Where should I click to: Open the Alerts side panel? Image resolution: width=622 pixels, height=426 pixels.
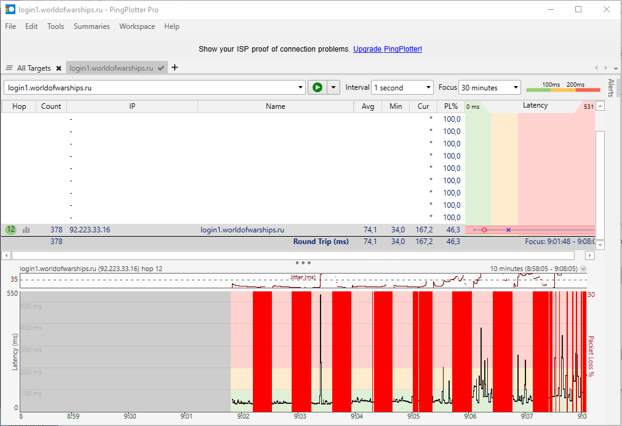611,88
